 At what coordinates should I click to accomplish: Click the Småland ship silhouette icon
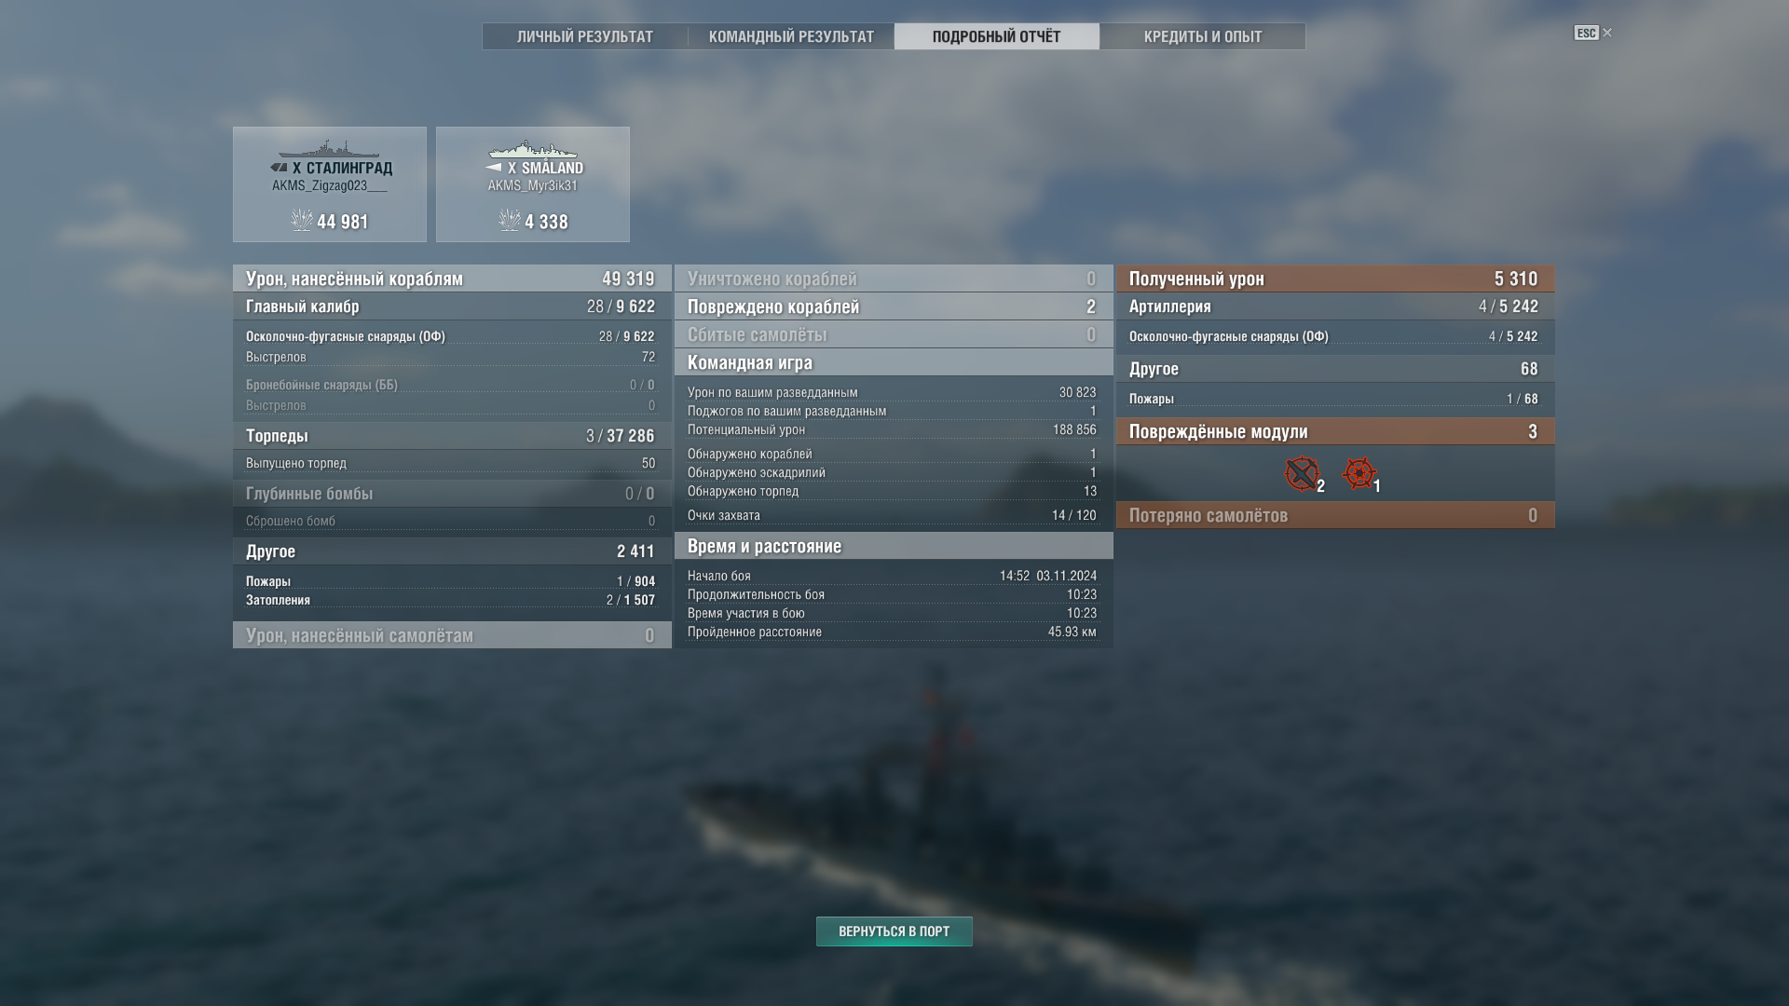pos(532,149)
